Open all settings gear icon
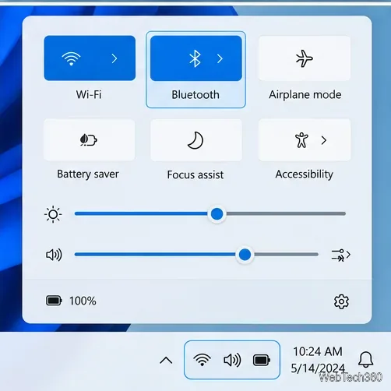 [x=341, y=301]
